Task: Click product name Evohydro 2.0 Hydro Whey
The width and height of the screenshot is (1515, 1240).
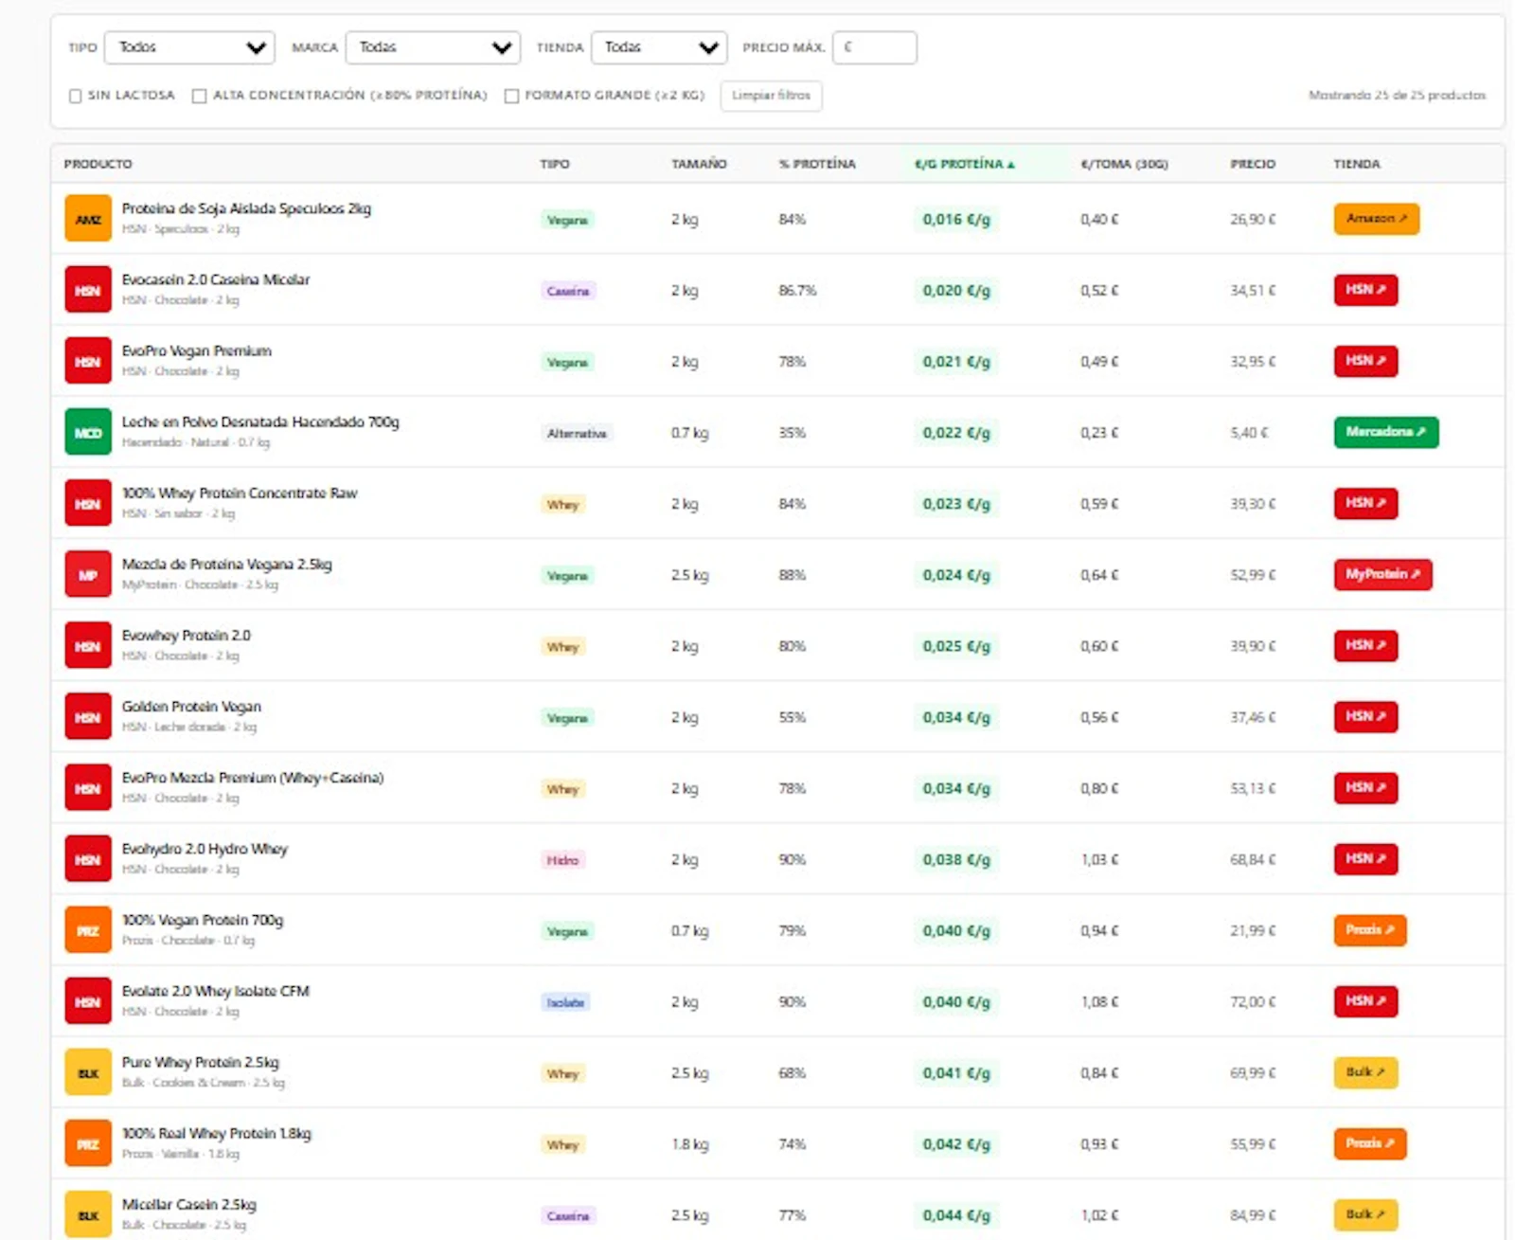Action: (x=205, y=849)
